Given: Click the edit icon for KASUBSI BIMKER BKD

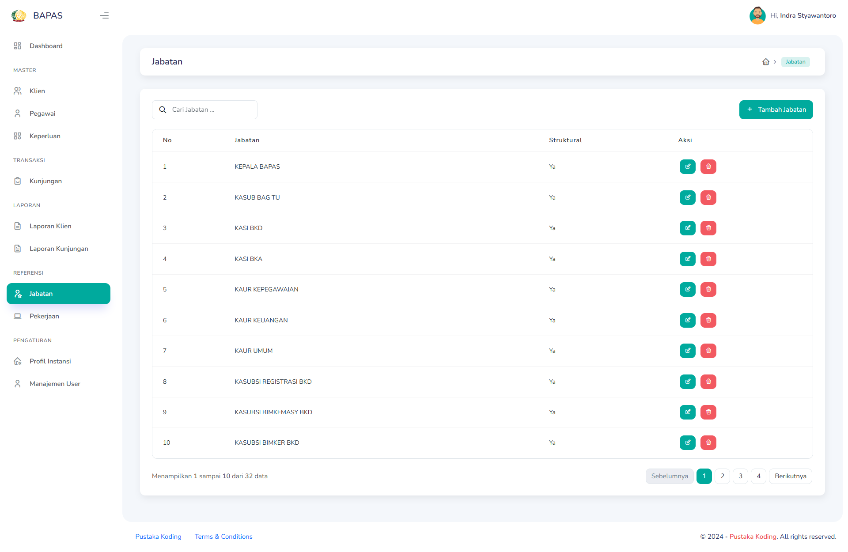Looking at the screenshot, I should (688, 442).
